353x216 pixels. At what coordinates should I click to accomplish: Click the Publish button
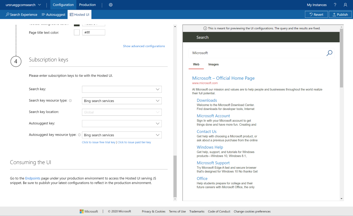pos(340,15)
